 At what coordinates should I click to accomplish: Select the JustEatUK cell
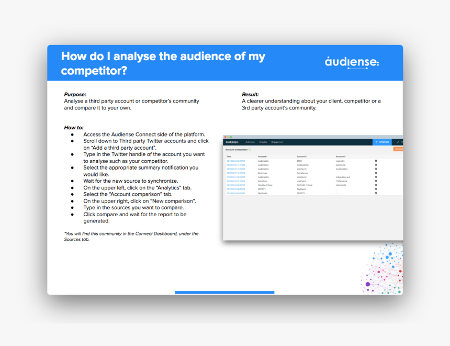tap(301, 181)
